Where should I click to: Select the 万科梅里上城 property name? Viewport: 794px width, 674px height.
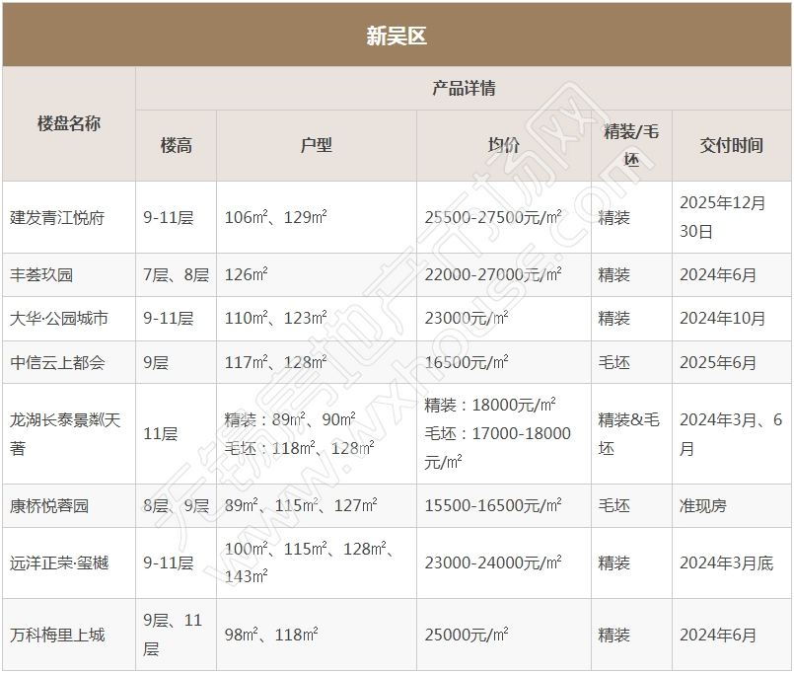point(57,635)
